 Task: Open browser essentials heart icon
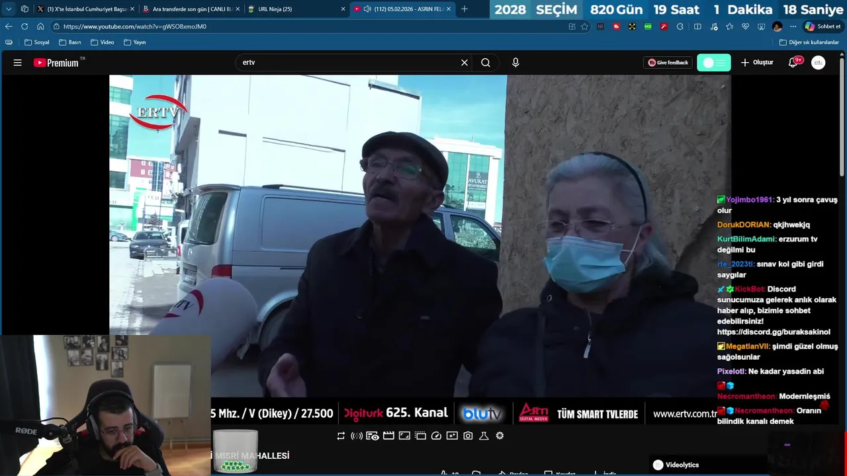pos(745,26)
